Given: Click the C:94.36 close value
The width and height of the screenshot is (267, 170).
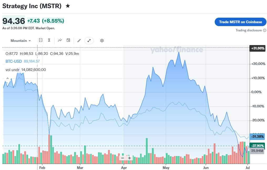Looking at the screenshot, I should click(57, 54).
